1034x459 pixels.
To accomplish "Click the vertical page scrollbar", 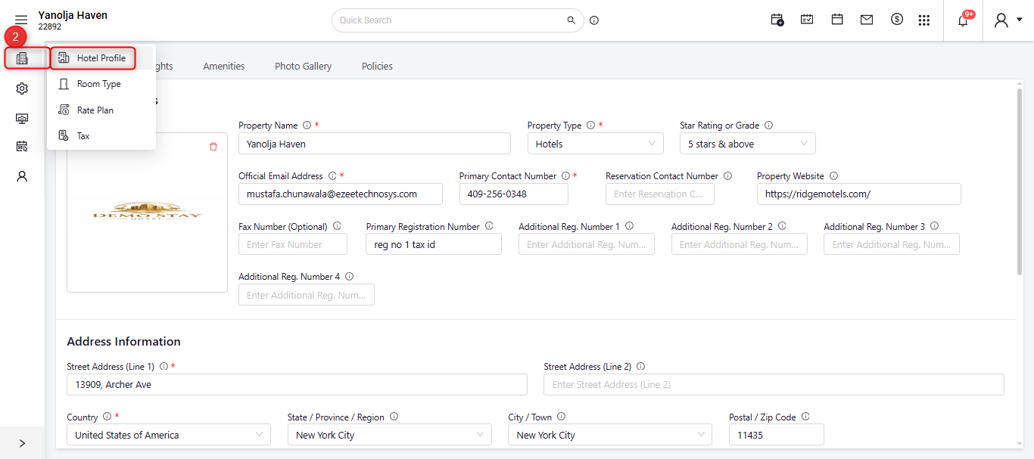I will click(1021, 181).
